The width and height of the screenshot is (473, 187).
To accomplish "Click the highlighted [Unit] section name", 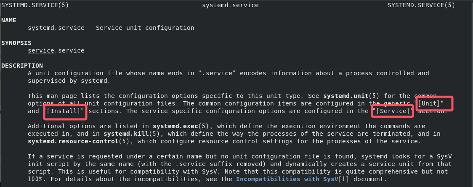I will point(434,103).
